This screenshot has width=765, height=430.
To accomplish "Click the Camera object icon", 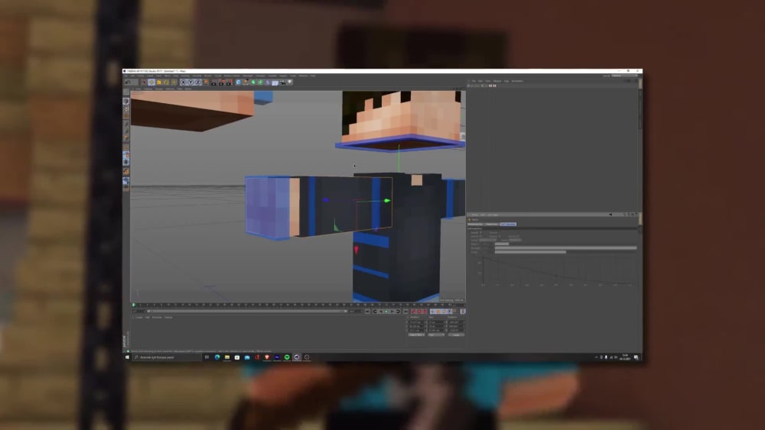I will pos(282,82).
